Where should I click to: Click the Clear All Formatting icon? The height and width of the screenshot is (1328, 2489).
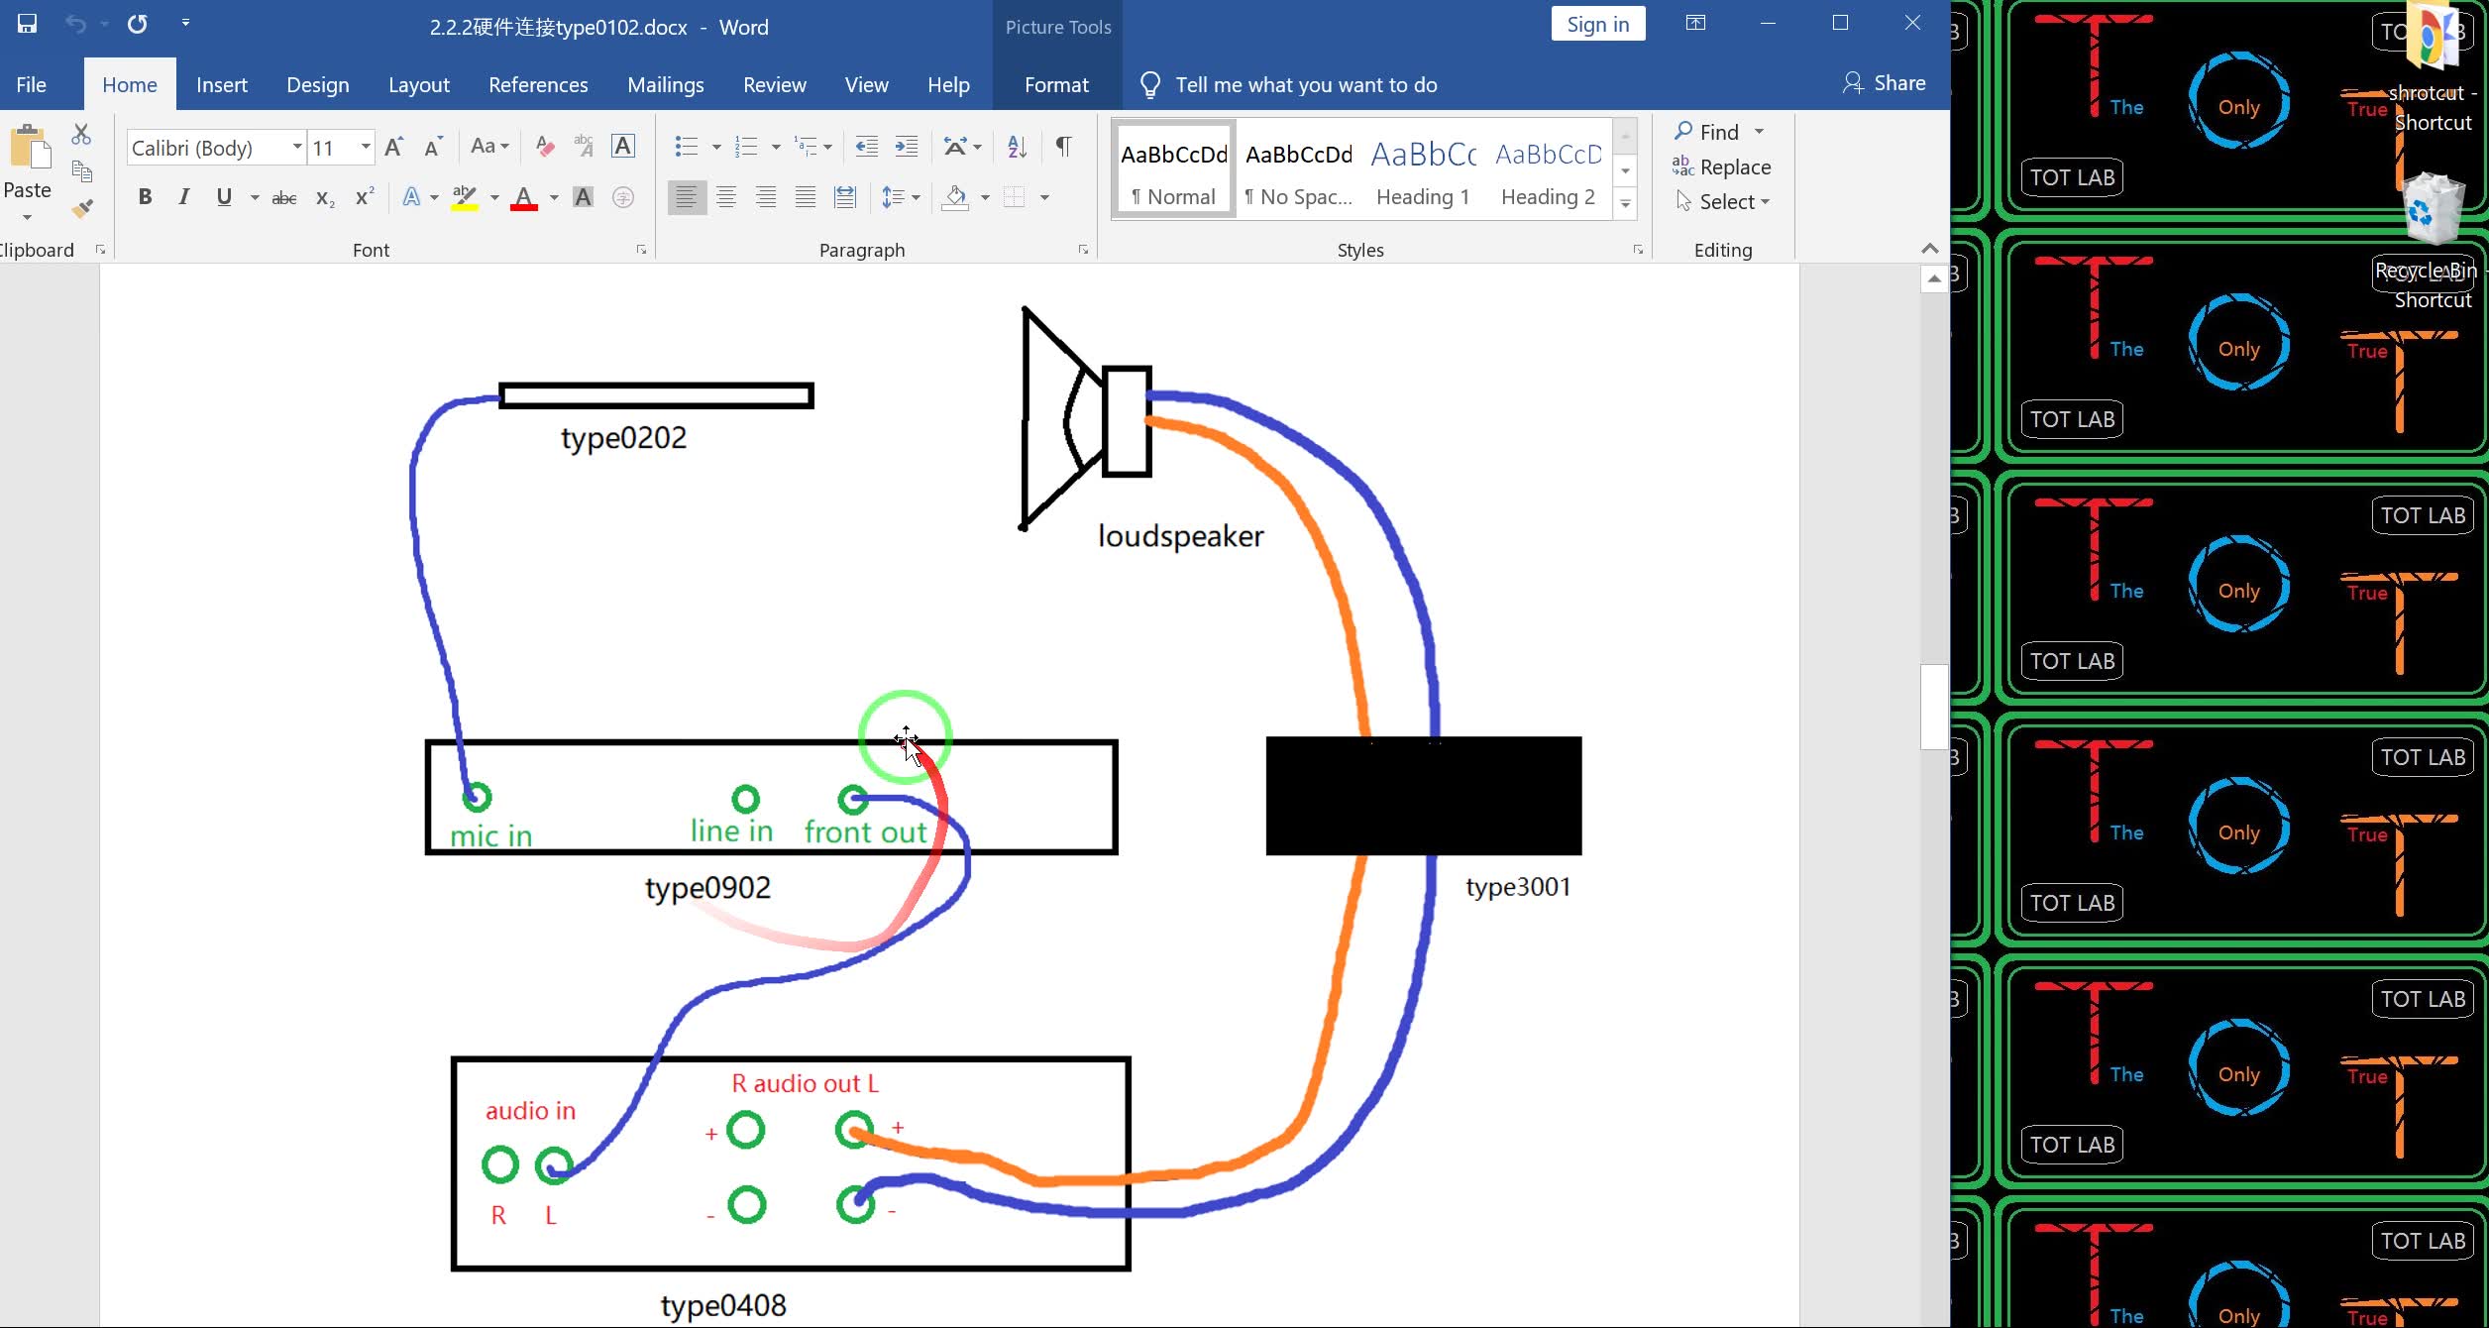point(544,147)
